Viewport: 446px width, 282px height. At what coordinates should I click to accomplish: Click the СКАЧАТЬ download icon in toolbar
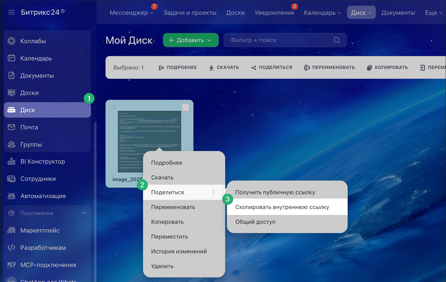(211, 68)
